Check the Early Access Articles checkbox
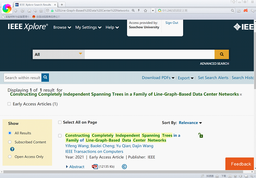Screen dimensions: 256x178 point(9,104)
